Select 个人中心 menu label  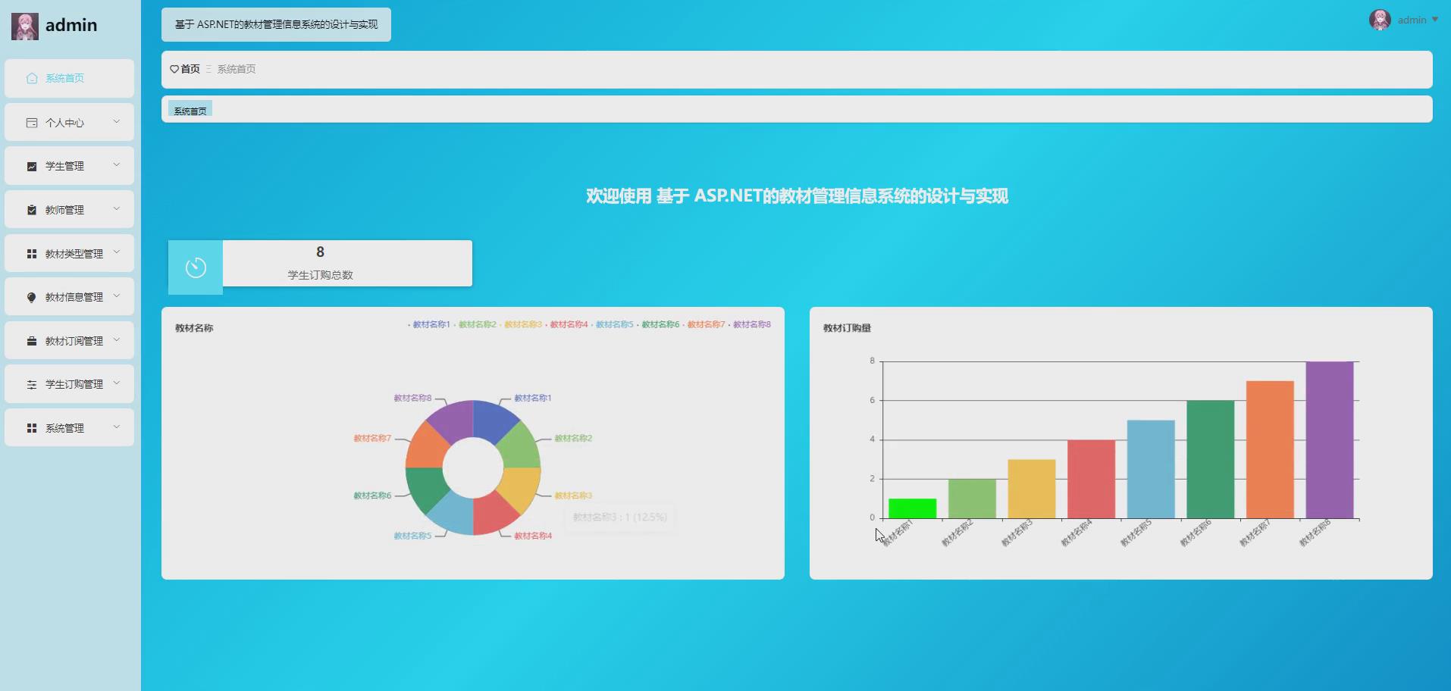tap(64, 123)
